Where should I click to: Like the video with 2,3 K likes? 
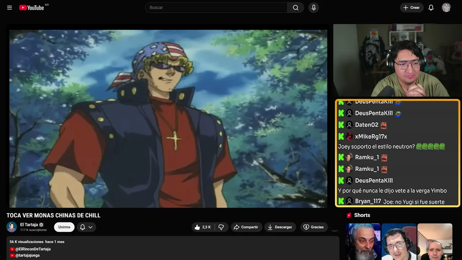tap(203, 227)
